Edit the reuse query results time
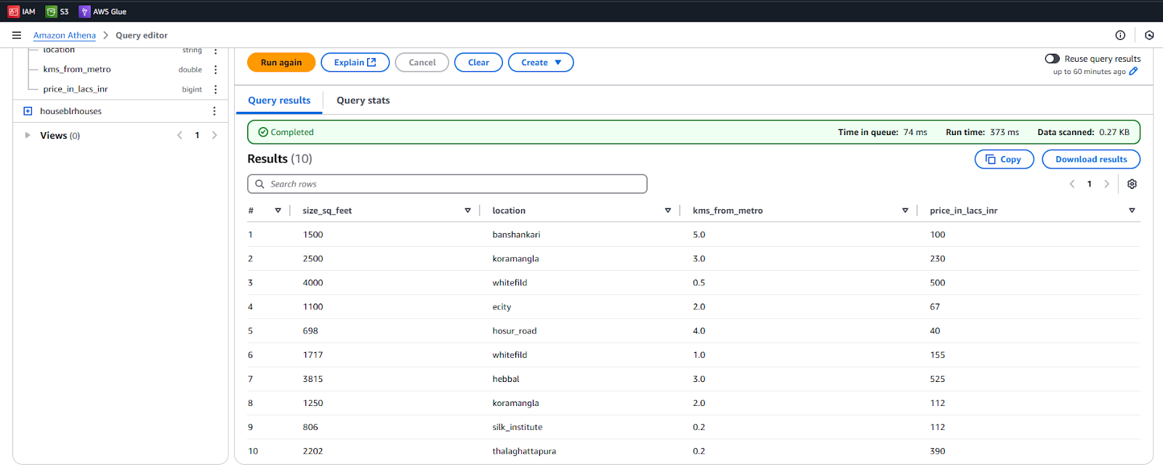The height and width of the screenshot is (472, 1163). 1133,71
